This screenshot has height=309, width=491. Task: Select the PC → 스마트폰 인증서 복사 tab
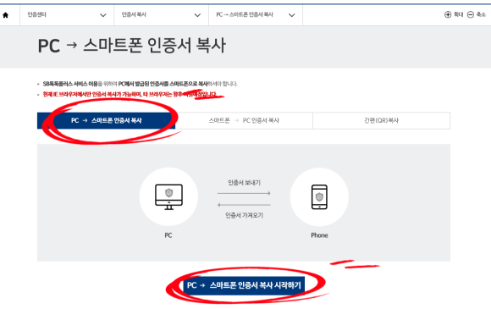click(x=106, y=120)
